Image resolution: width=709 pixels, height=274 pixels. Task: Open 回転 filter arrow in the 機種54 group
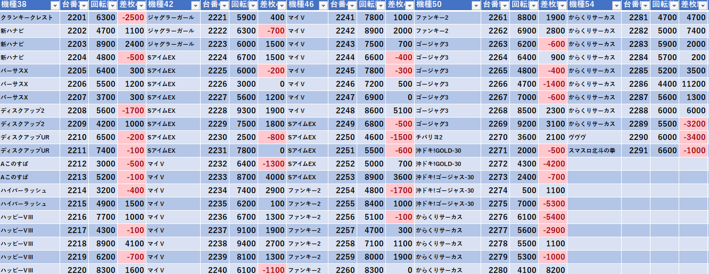click(x=673, y=5)
